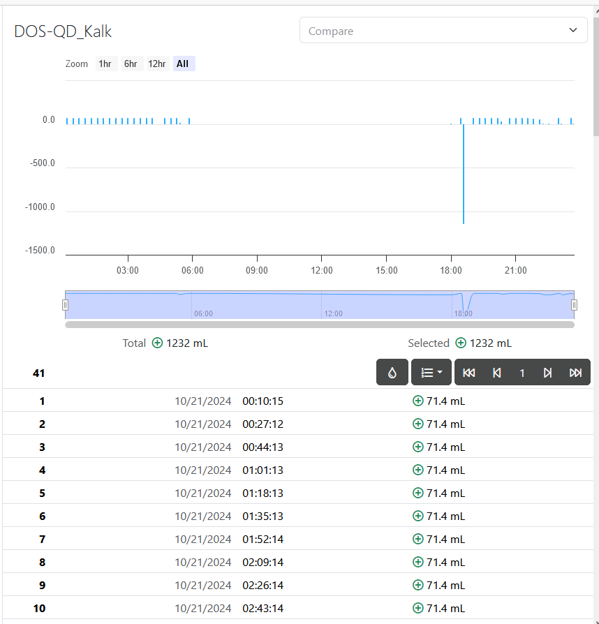
Task: Click the green plus icon beside Total
Action: tap(158, 343)
